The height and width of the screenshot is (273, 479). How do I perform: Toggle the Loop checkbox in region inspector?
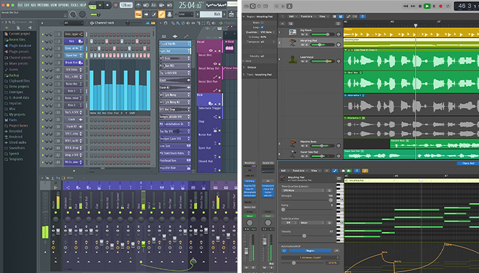pos(262,27)
